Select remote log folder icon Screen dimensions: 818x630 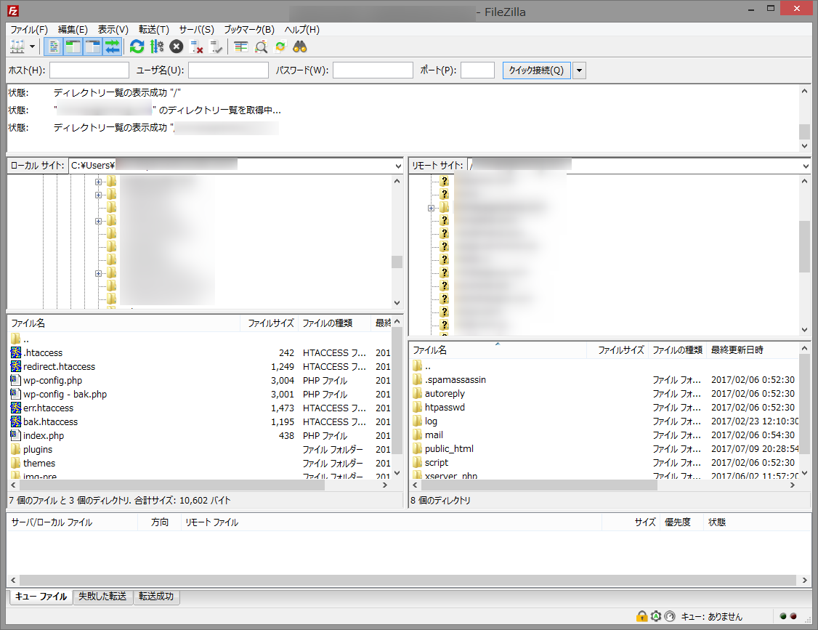click(x=417, y=421)
